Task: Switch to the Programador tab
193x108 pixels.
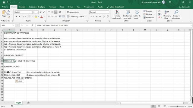Action: pyautogui.click(x=89, y=7)
